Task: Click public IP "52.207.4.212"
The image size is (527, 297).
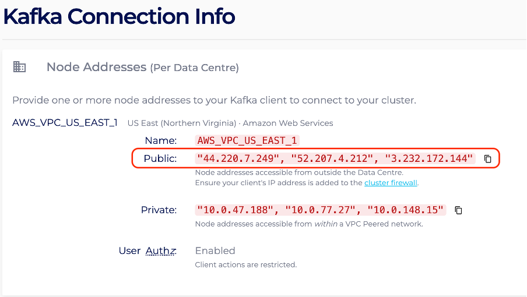Action: click(332, 158)
